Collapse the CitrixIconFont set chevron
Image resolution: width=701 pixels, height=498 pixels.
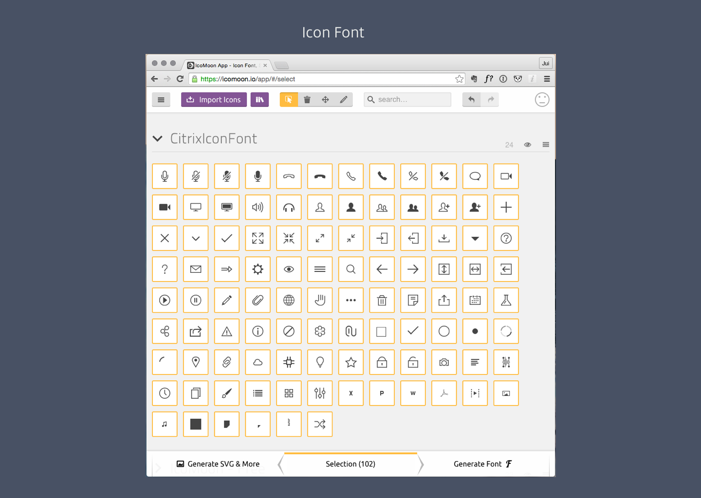click(157, 139)
